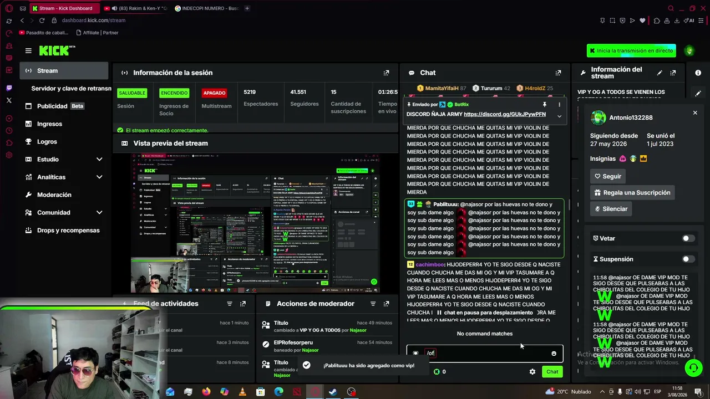Image resolution: width=710 pixels, height=399 pixels.
Task: Show hidden system tray icons
Action: pos(601,392)
